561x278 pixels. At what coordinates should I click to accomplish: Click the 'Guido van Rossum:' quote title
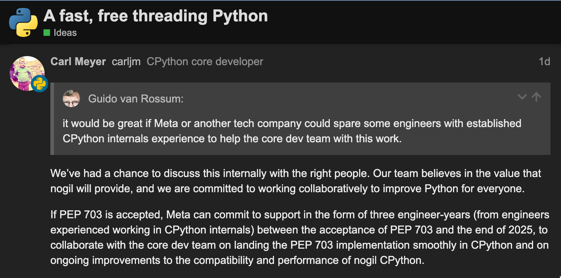[136, 99]
